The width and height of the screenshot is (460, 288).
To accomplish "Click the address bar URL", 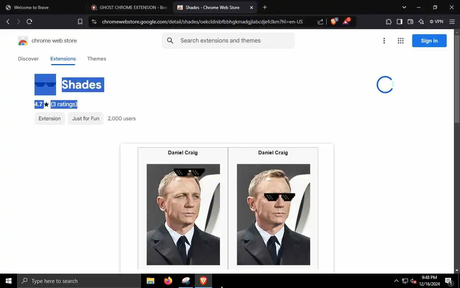I will [202, 22].
